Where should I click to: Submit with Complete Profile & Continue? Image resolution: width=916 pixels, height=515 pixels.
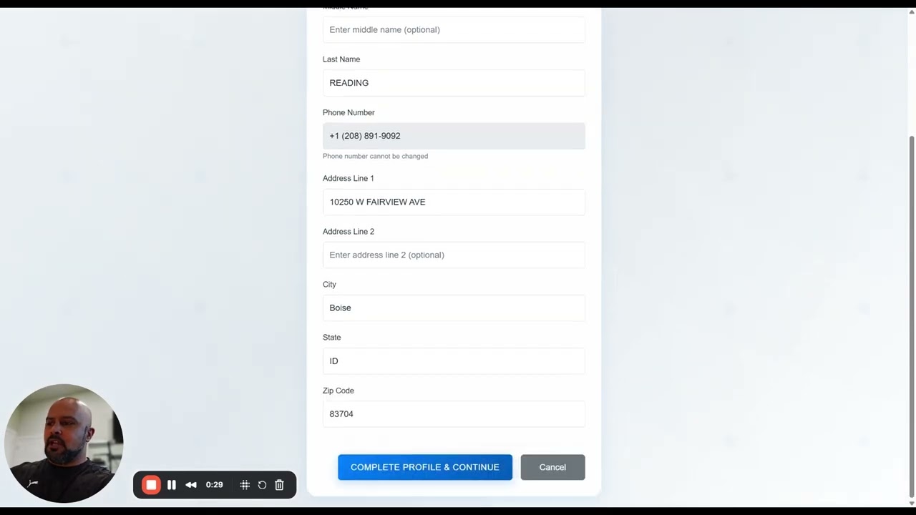[x=425, y=467]
